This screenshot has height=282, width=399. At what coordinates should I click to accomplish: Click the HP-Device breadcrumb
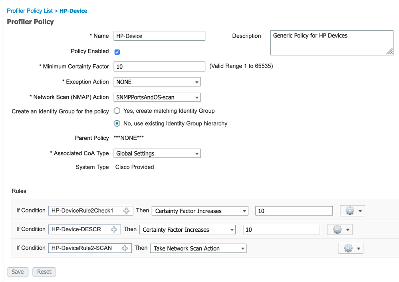[73, 11]
